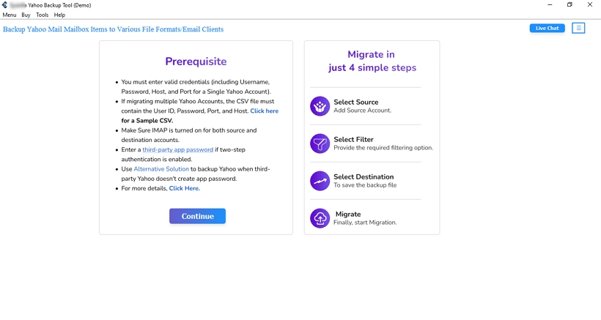Open the Alternative Solution link

coord(161,169)
